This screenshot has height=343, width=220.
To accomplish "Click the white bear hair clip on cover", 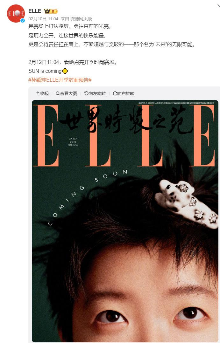I will 186,203.
